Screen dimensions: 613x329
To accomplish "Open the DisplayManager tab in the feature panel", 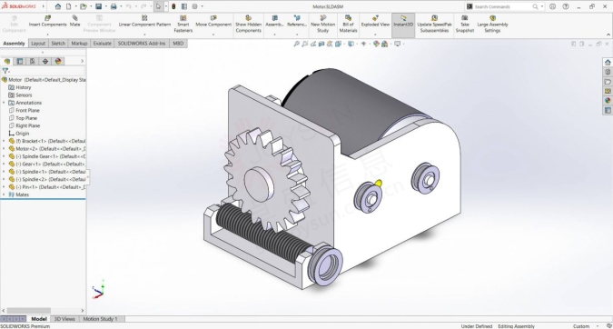I will click(58, 61).
